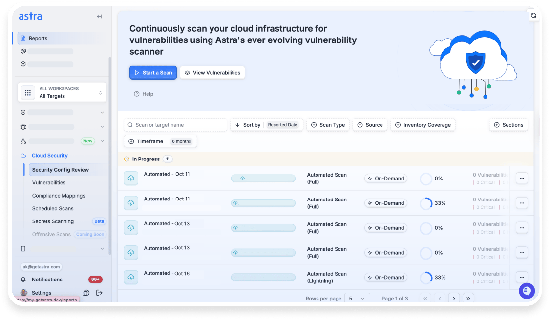Click the dotted circle sidebar icon
Viewport: 550px width, 320px height.
tap(23, 64)
